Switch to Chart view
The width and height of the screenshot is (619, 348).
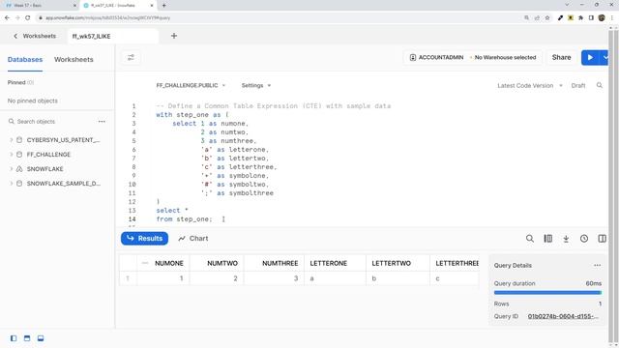point(193,239)
